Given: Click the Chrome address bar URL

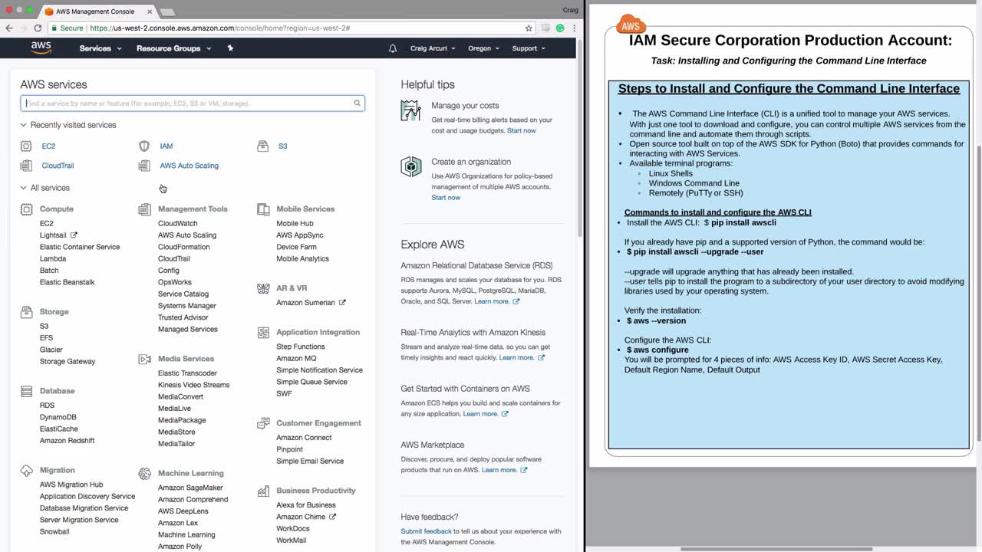Looking at the screenshot, I should (x=220, y=28).
